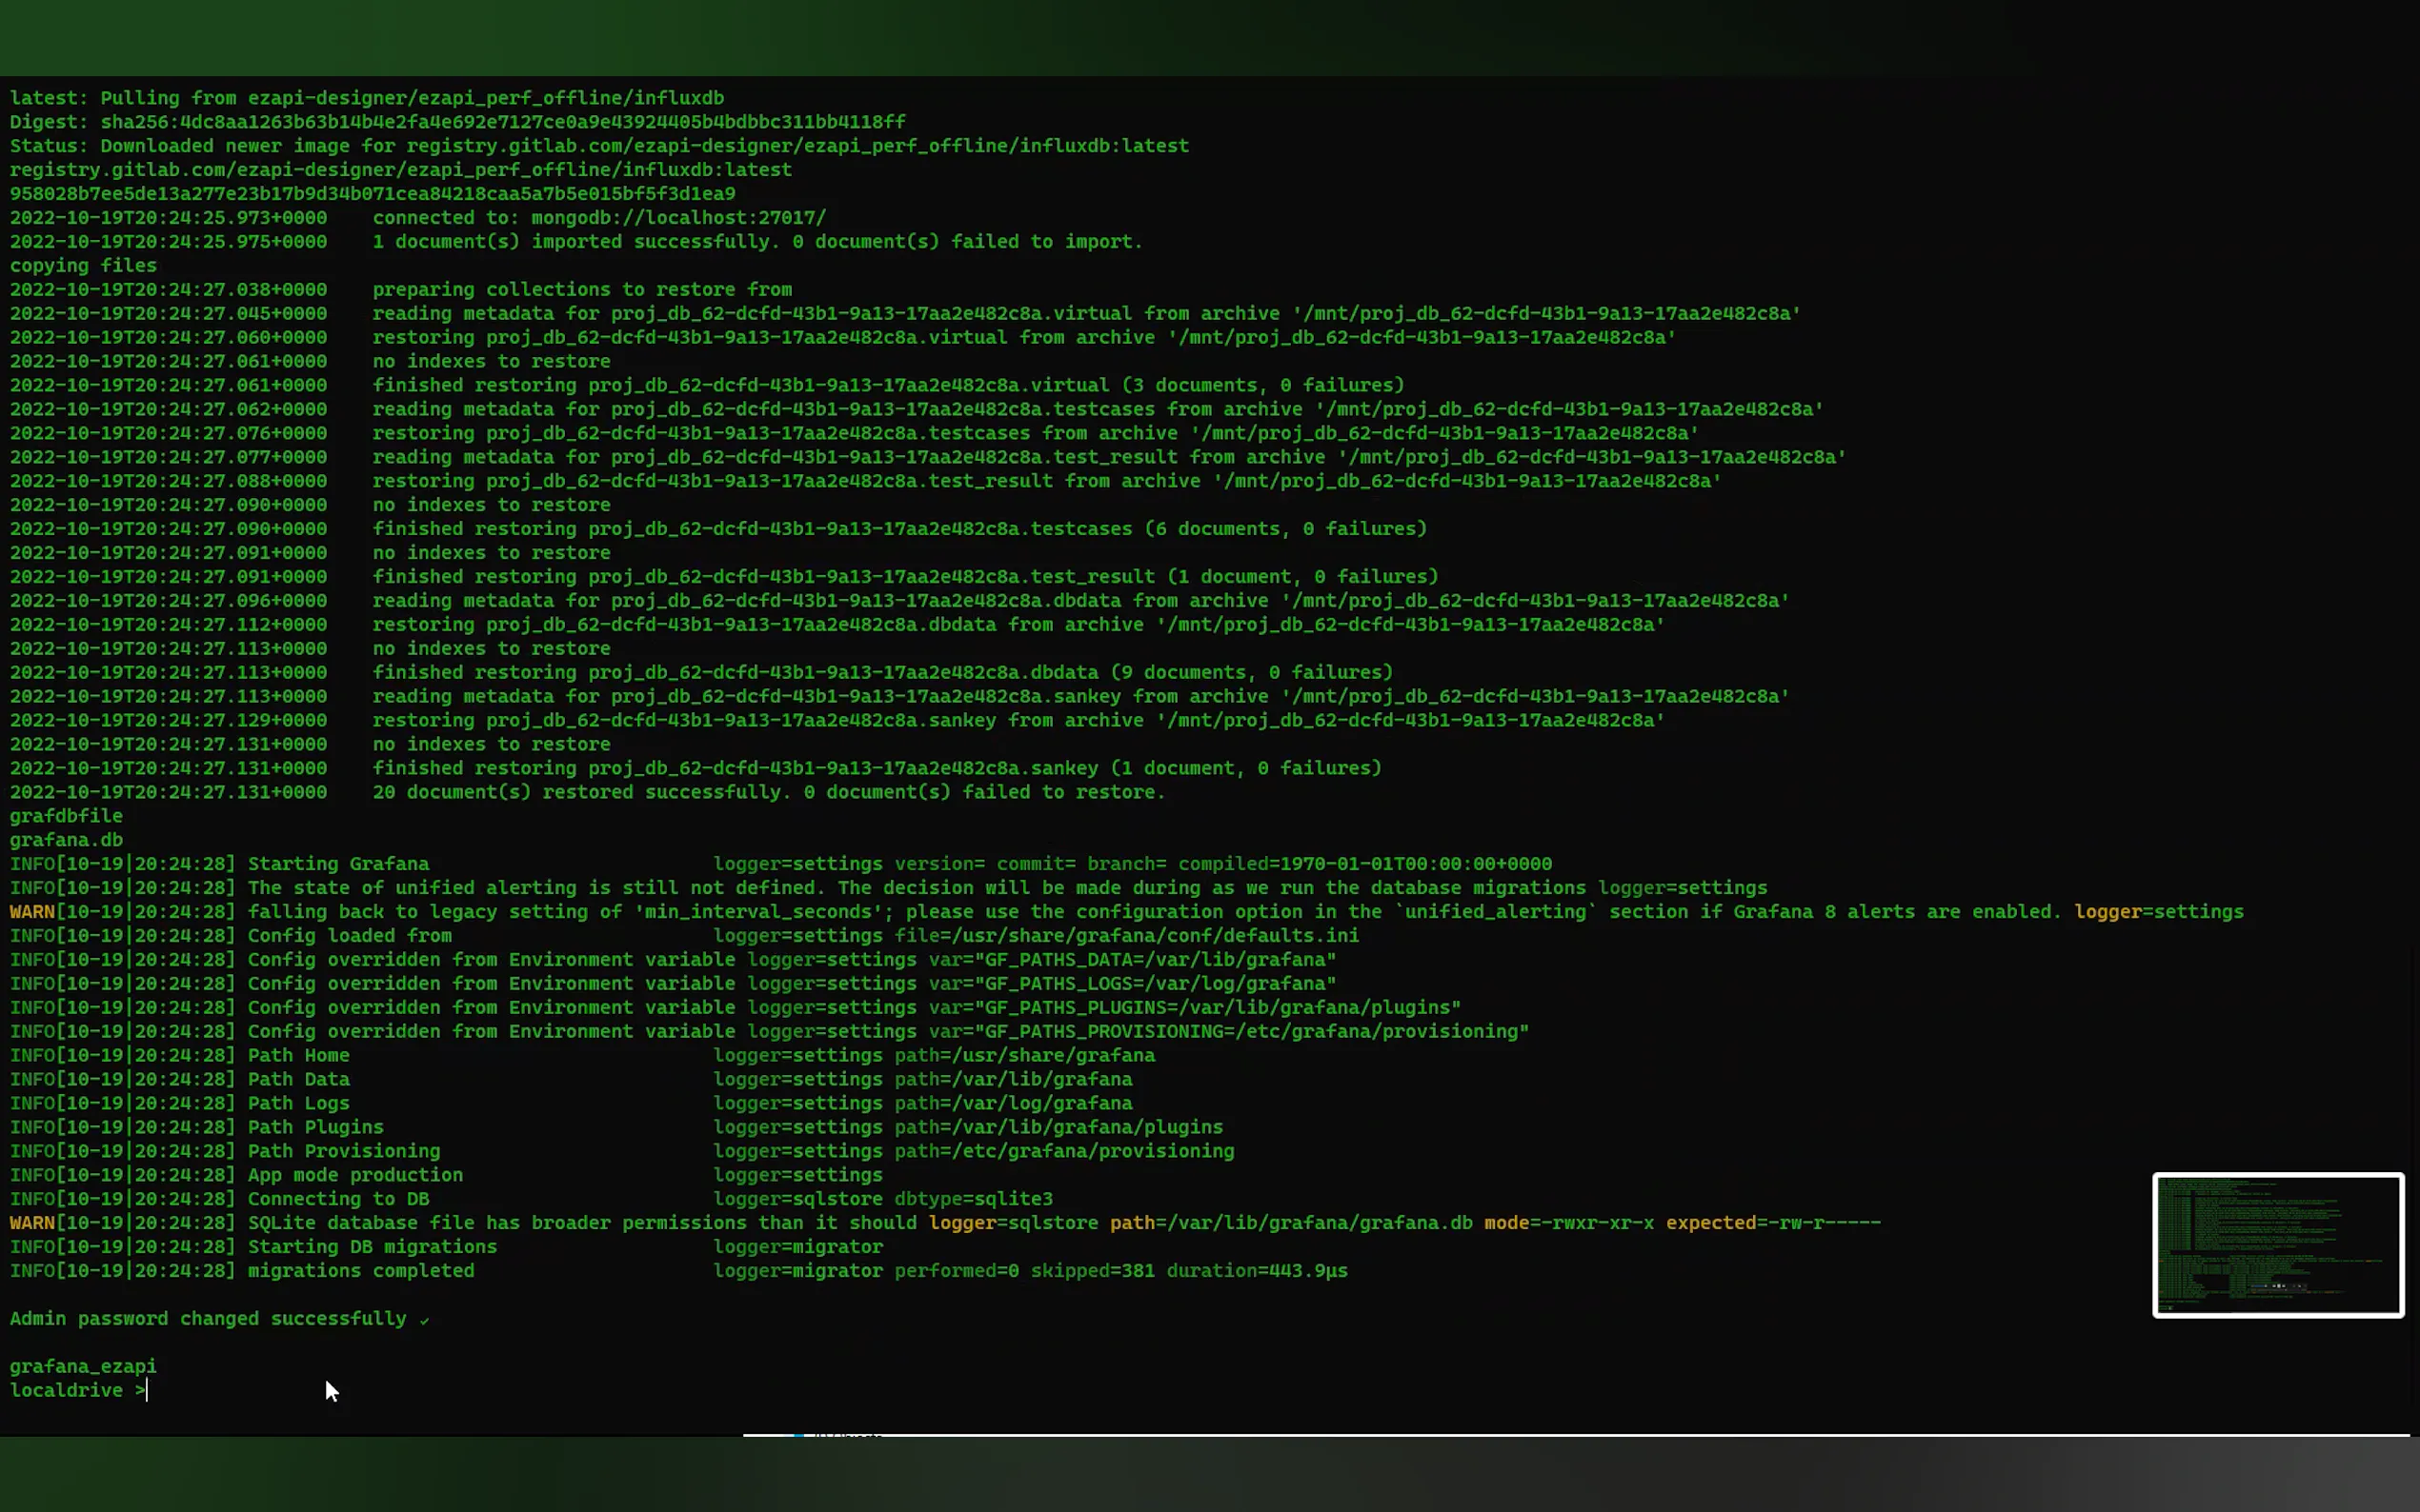The image size is (2420, 1512).
Task: Click the picture-in-picture terminal thumbnail
Action: coord(2277,1244)
